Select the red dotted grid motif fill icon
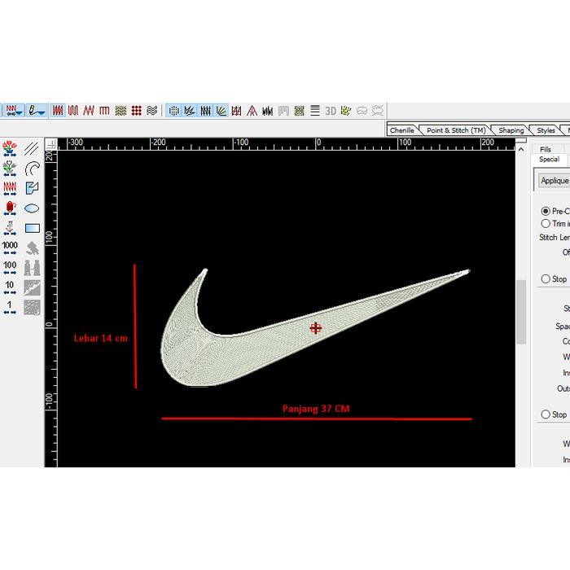 click(136, 111)
